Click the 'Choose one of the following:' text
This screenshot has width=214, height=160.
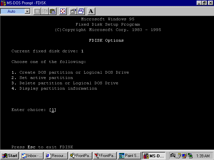coord(49,62)
